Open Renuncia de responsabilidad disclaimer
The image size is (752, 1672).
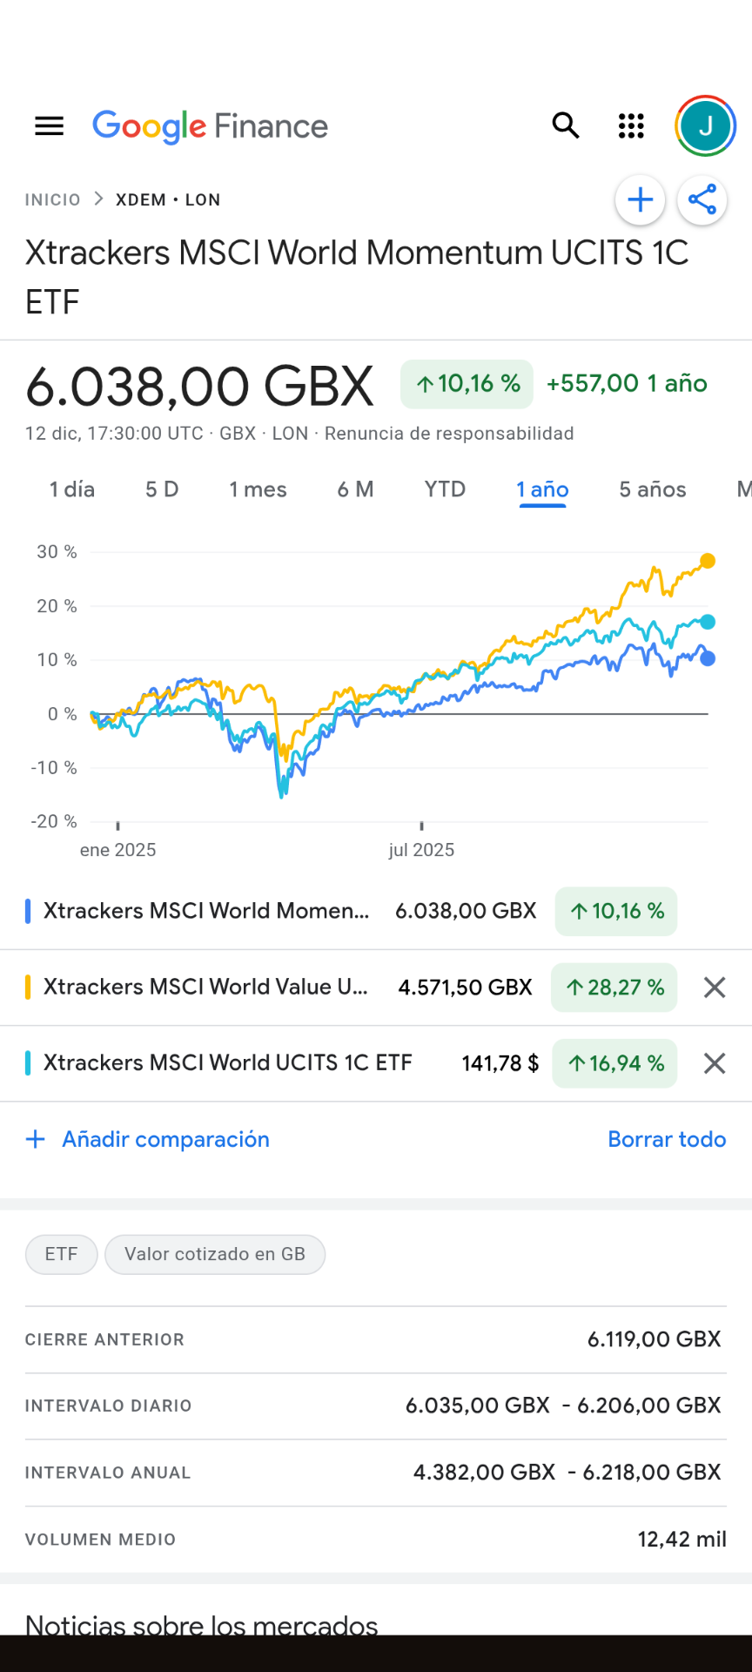tap(449, 434)
